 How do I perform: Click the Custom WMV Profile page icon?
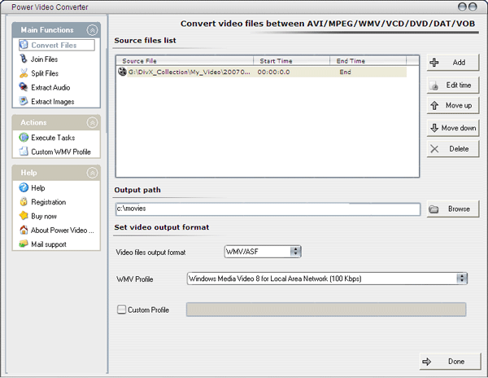click(x=24, y=152)
